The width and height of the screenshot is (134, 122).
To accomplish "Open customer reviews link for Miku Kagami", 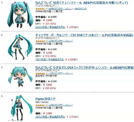I will coord(60,74).
